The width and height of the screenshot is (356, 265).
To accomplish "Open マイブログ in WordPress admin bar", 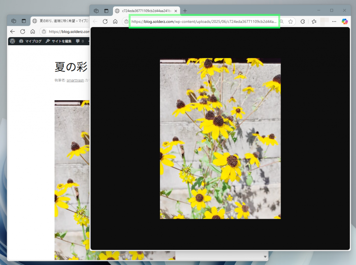I will pyautogui.click(x=30, y=41).
